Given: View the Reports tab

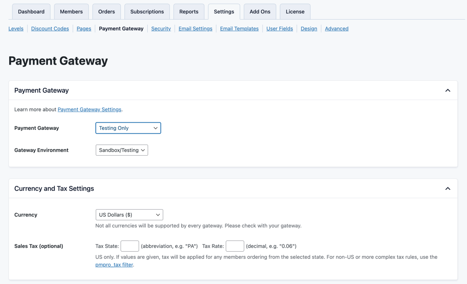Looking at the screenshot, I should tap(189, 12).
